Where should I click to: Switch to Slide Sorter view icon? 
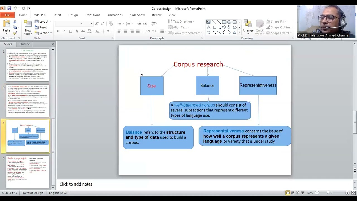point(293,193)
